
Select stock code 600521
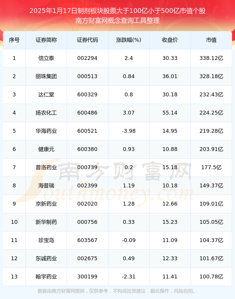tap(87, 131)
